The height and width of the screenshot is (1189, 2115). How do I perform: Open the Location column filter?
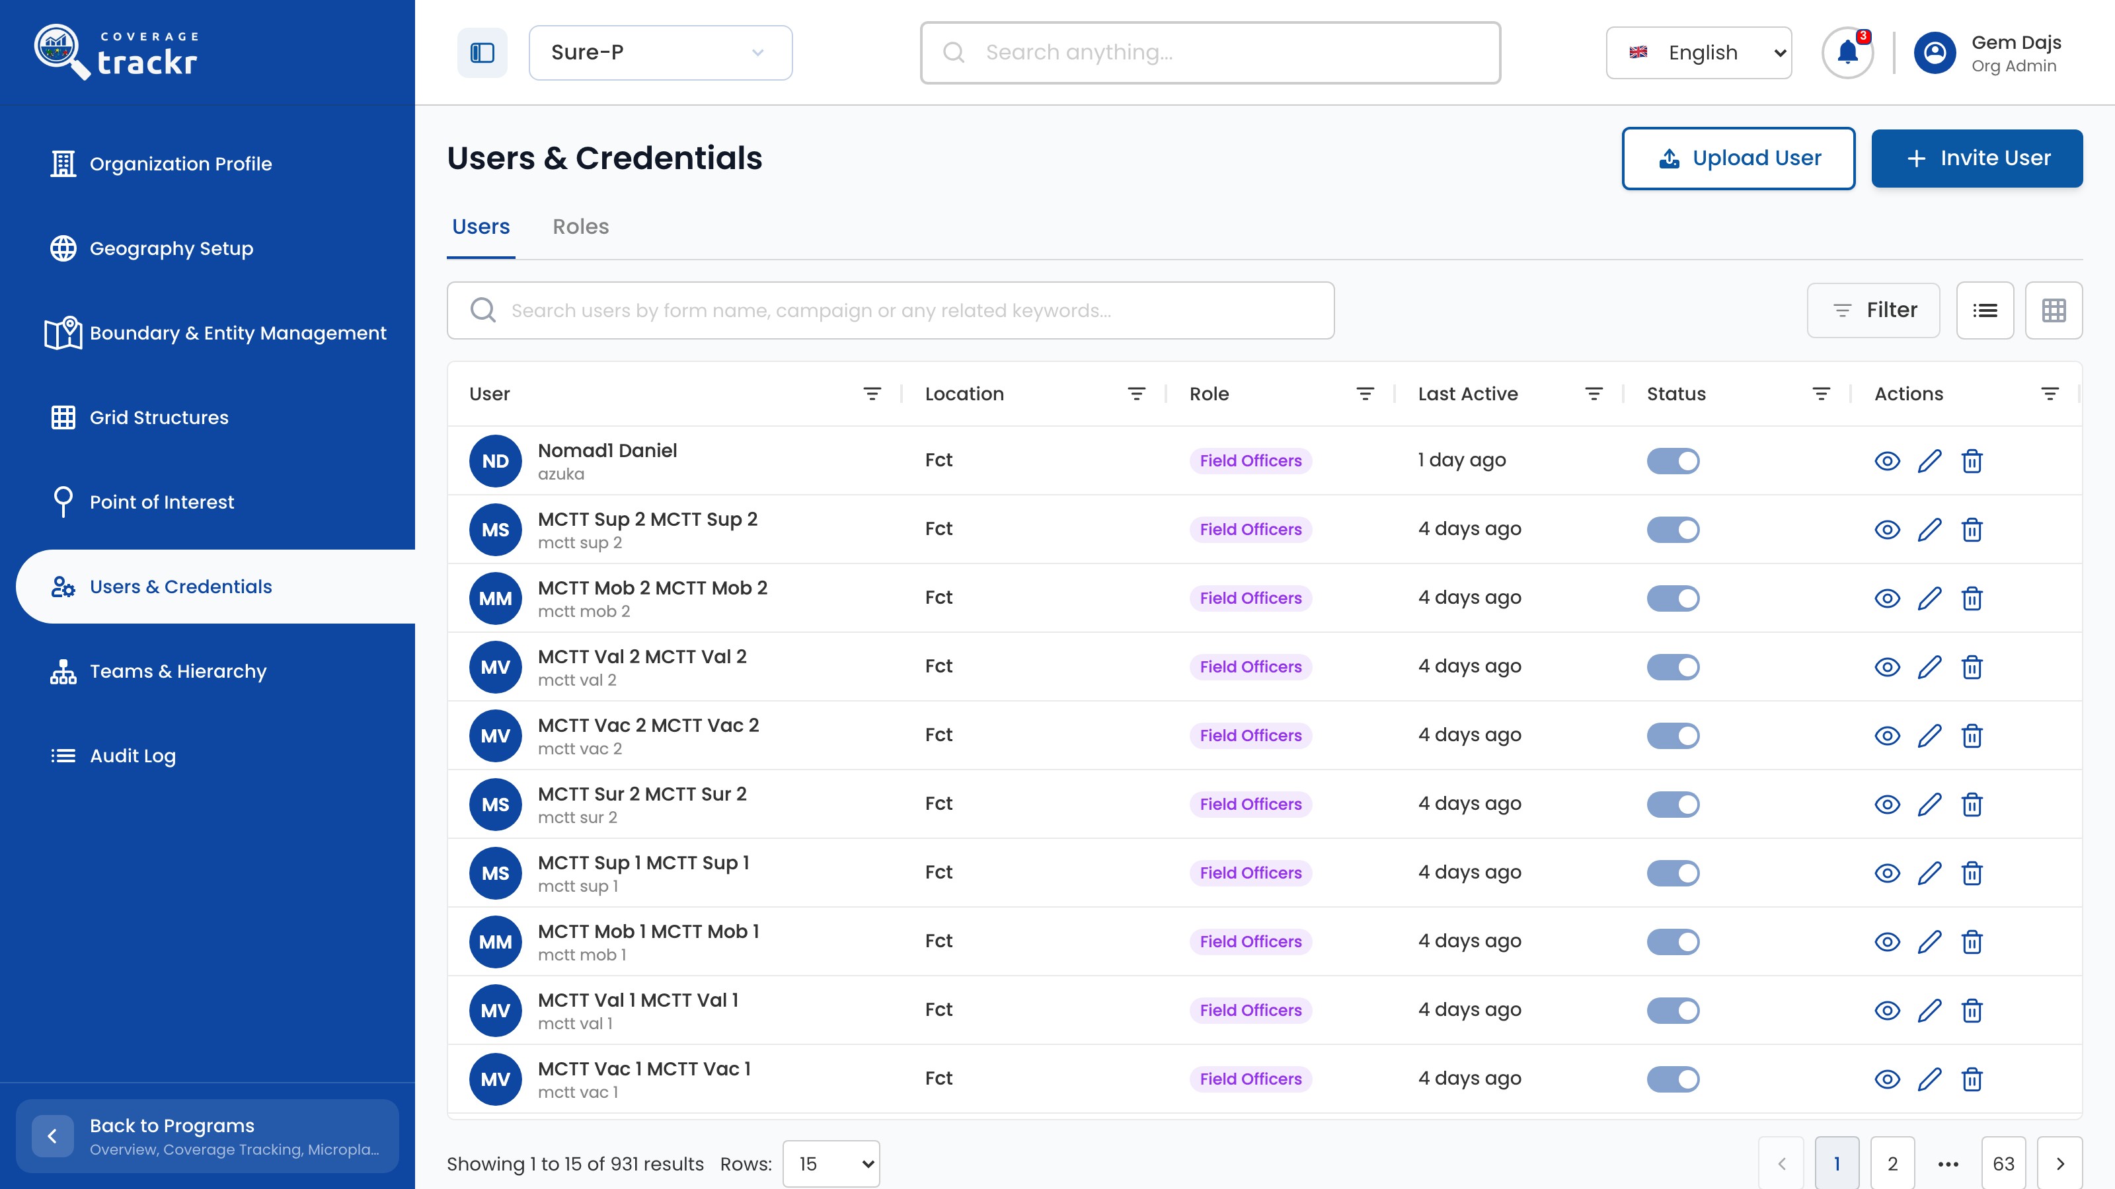click(1136, 394)
